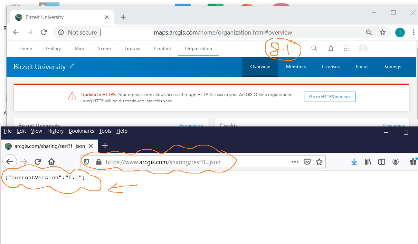Screen dimensions: 418x244
Task: Open the Firefox Bookmarks menu
Action: tap(81, 131)
